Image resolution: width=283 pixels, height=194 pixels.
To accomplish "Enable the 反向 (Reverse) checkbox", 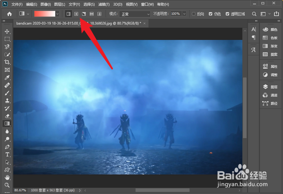I will click(x=194, y=14).
